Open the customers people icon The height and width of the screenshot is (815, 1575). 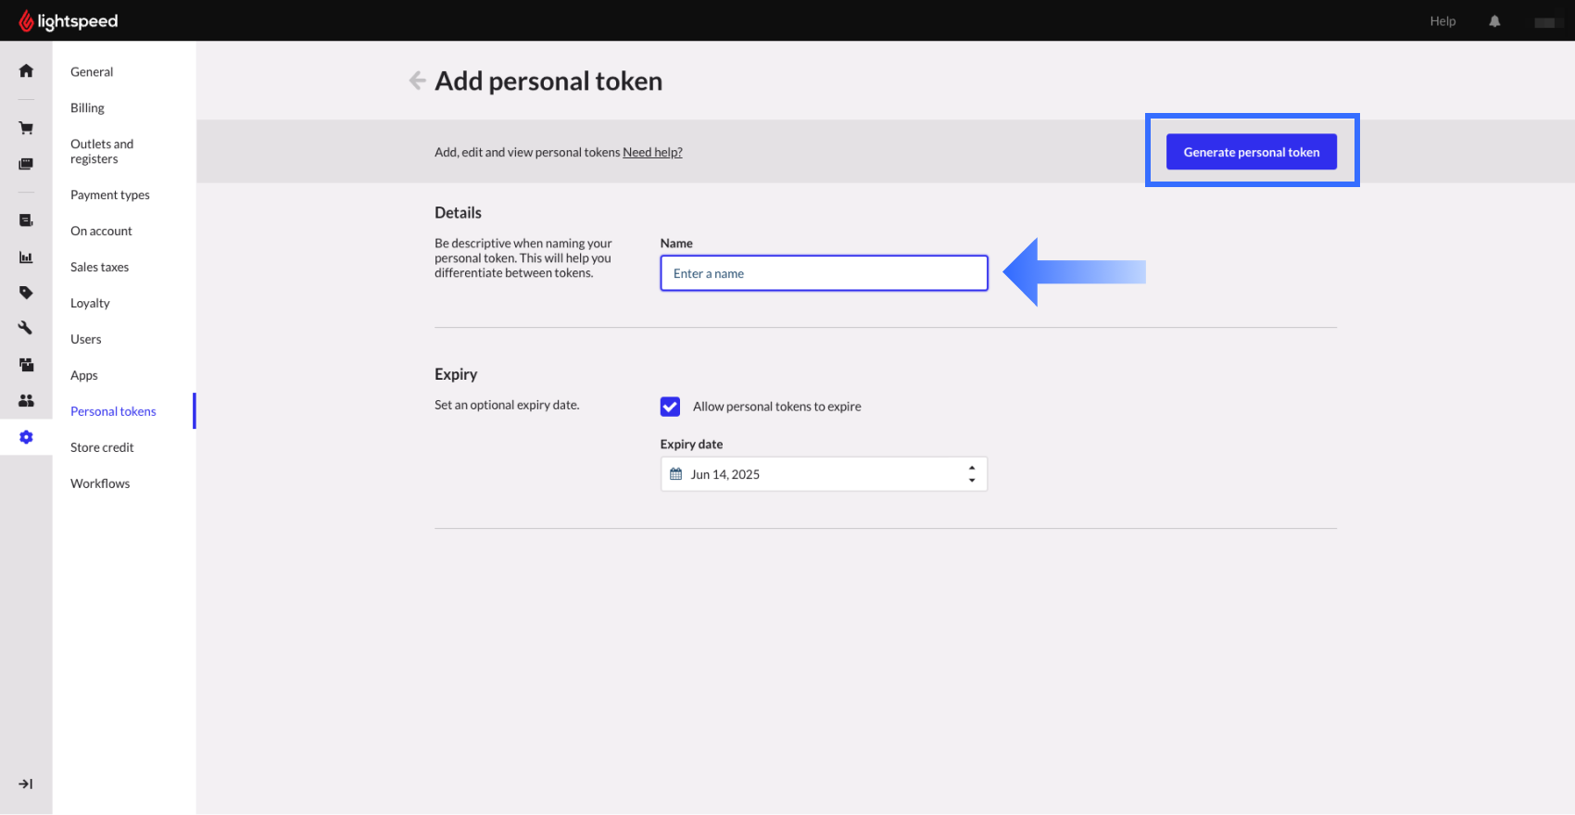pos(26,400)
